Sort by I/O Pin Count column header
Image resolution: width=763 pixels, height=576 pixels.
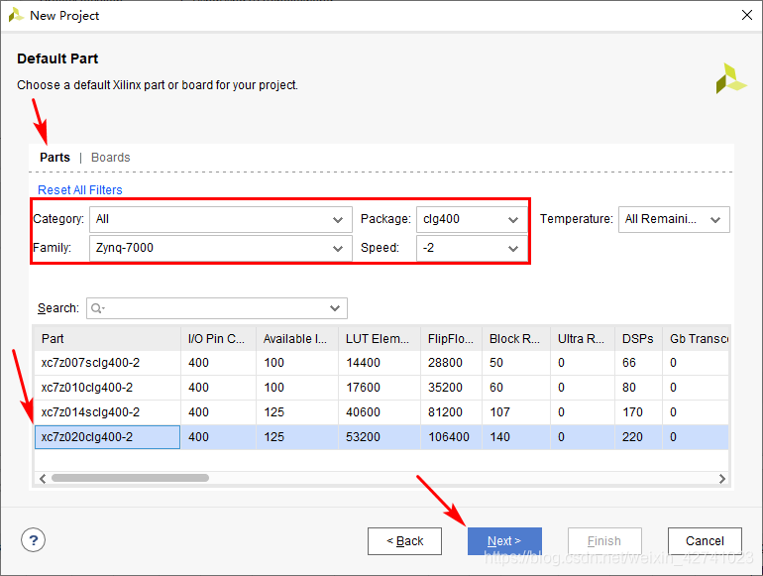[218, 338]
